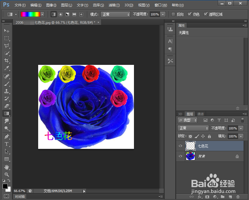Create a new layer
This screenshot has width=249, height=200.
pos(230,197)
